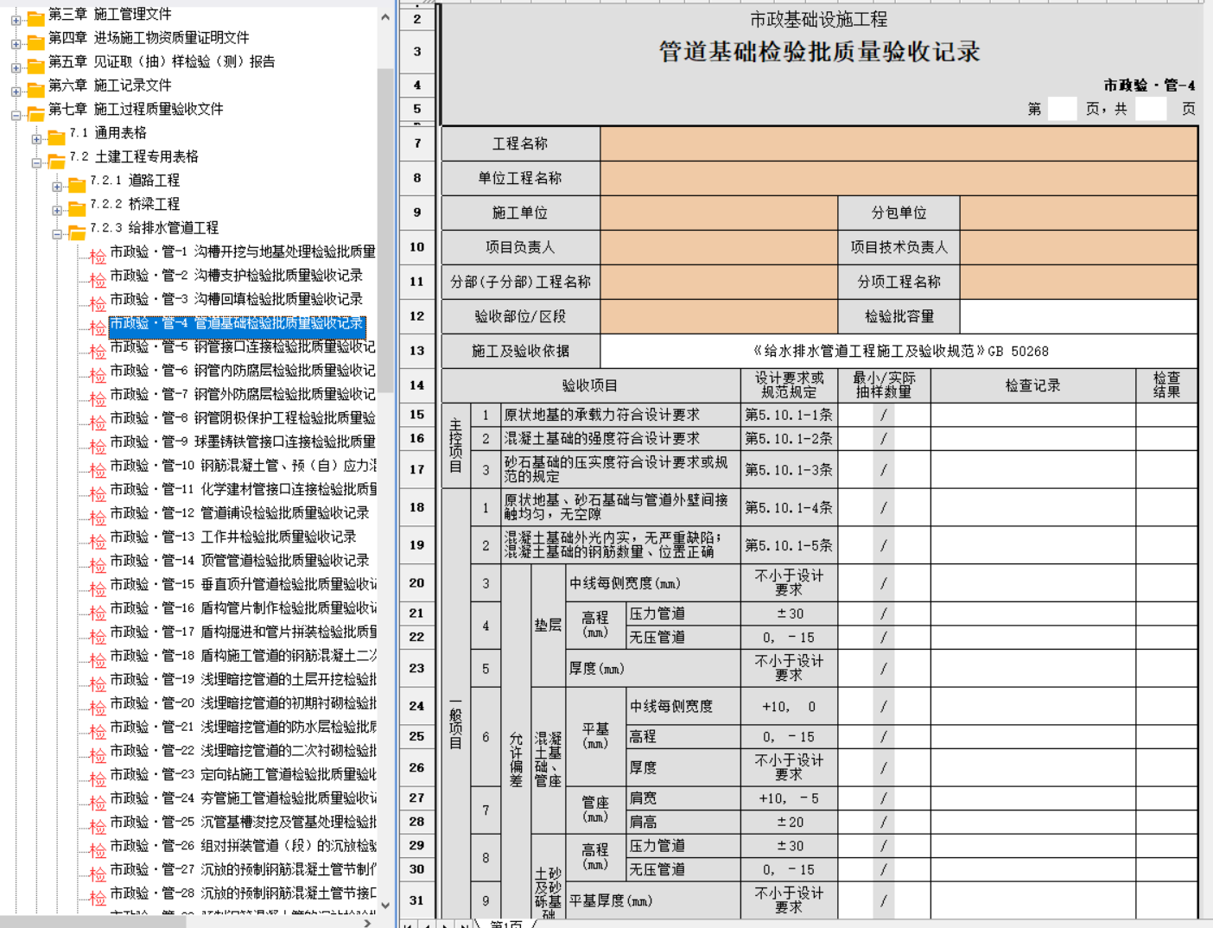Click the 单位工程名称 input field
The height and width of the screenshot is (928, 1213).
coord(899,178)
